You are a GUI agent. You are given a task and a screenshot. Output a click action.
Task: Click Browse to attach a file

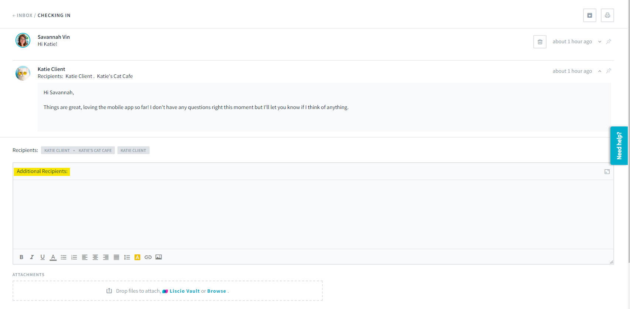[x=217, y=291]
